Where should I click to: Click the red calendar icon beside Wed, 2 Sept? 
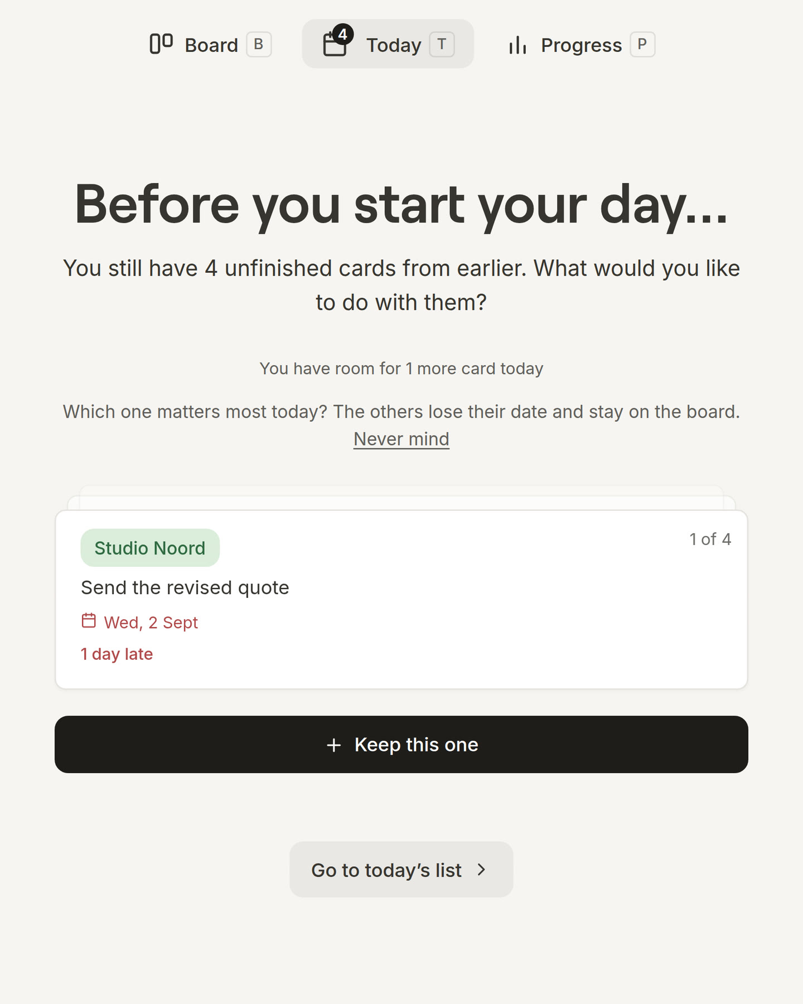click(89, 621)
